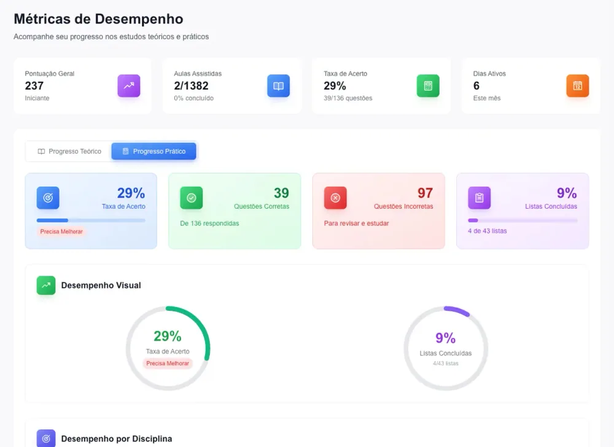The image size is (614, 447).
Task: Click the blue target icon in accuracy card
Action: point(48,198)
